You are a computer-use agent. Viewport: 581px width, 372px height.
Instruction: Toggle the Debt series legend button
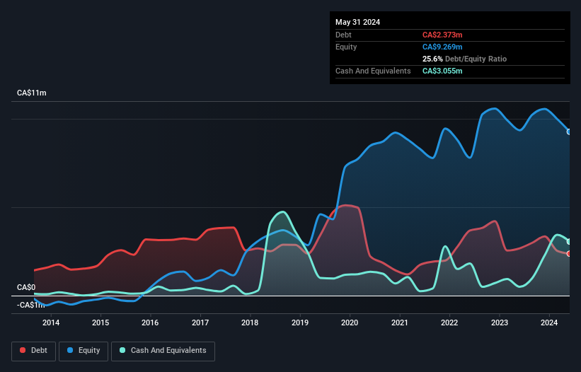click(34, 351)
